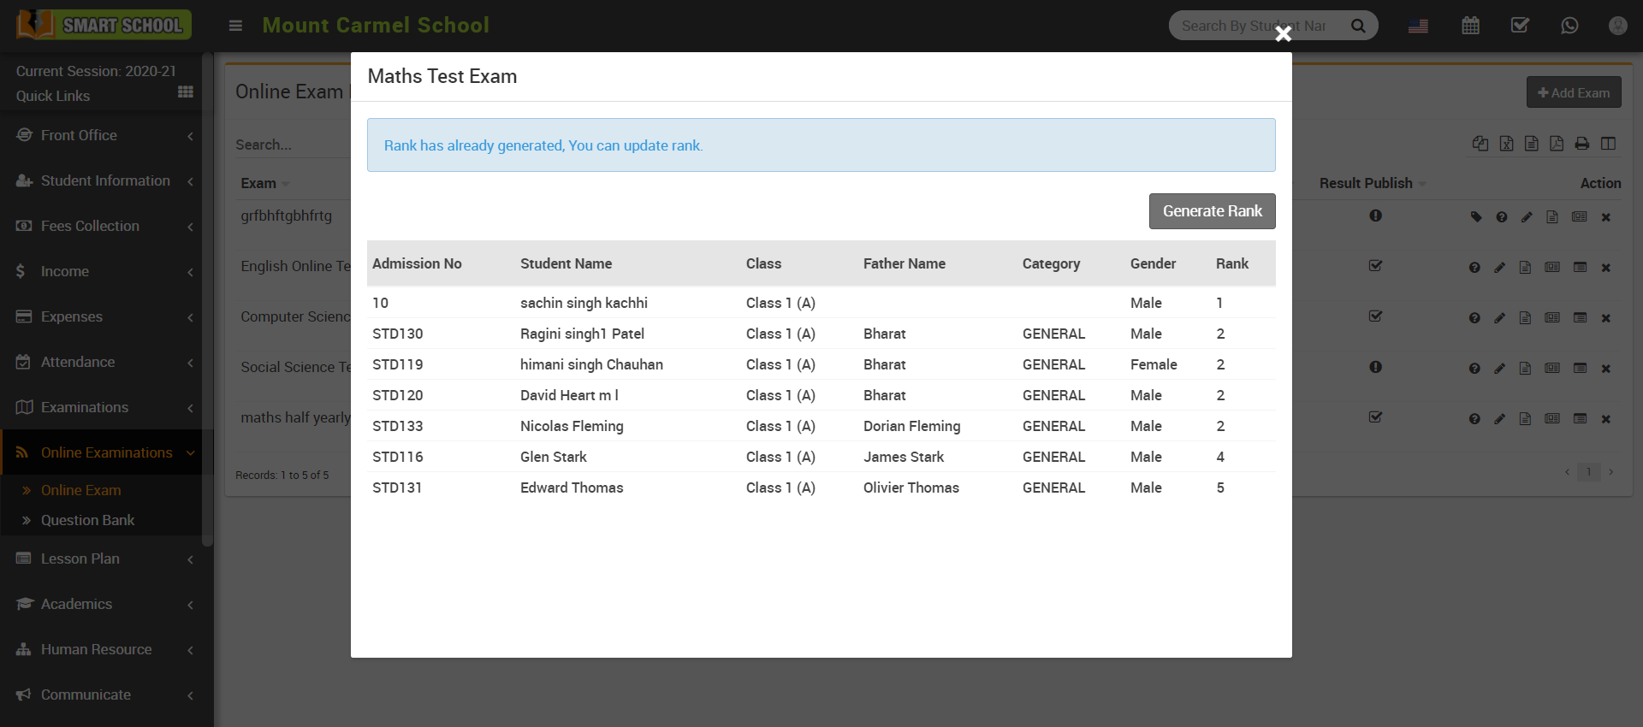Select the Lesson Plan menu item
Image resolution: width=1643 pixels, height=727 pixels.
pyautogui.click(x=80, y=559)
